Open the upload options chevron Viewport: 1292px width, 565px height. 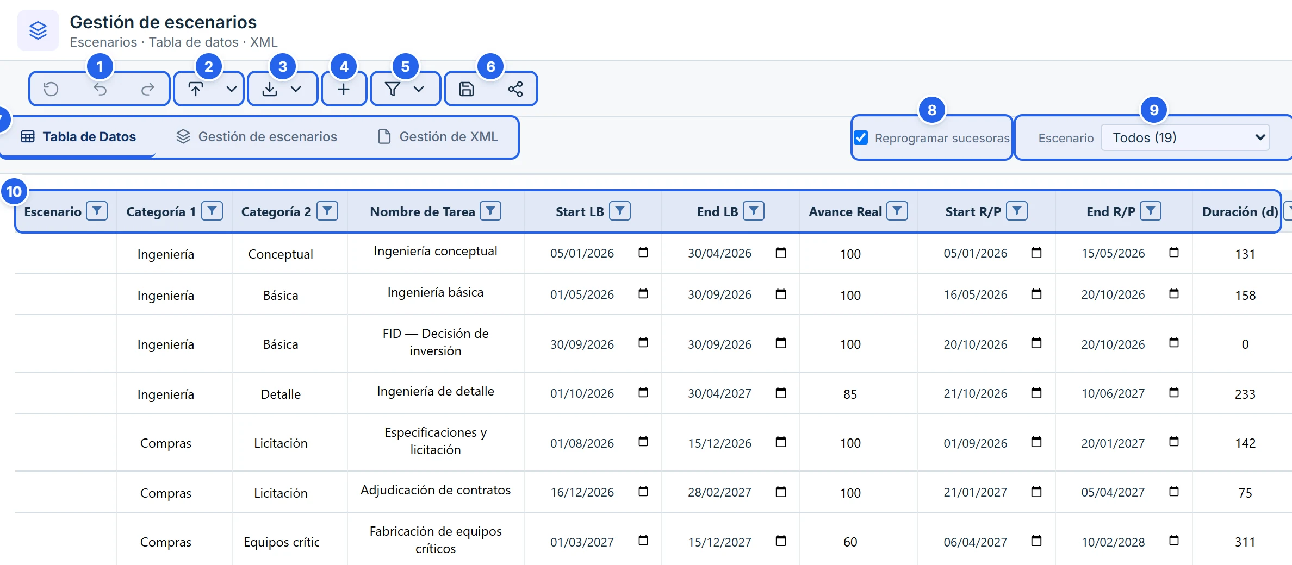point(232,89)
